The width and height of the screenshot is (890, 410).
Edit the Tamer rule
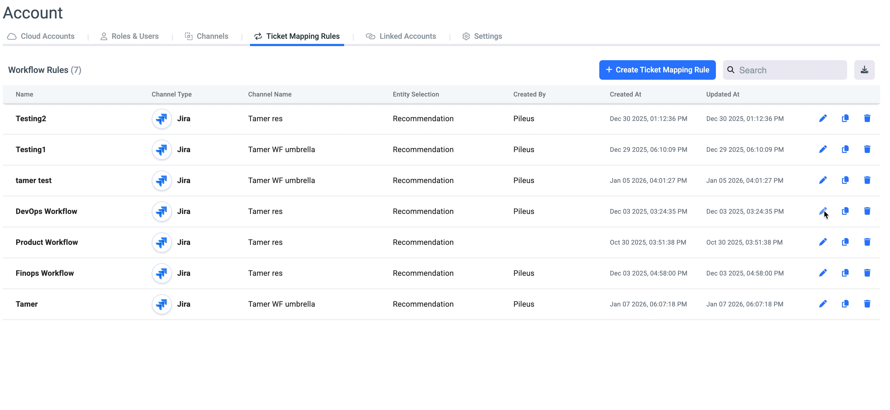(x=823, y=304)
